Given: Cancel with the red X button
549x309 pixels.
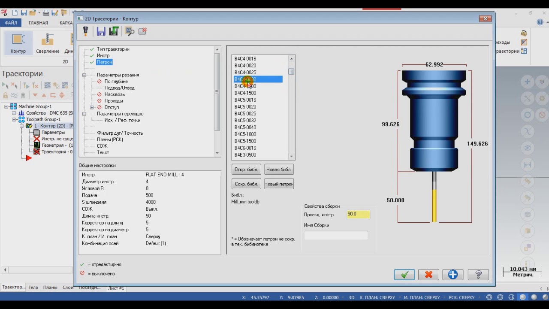Looking at the screenshot, I should point(428,275).
